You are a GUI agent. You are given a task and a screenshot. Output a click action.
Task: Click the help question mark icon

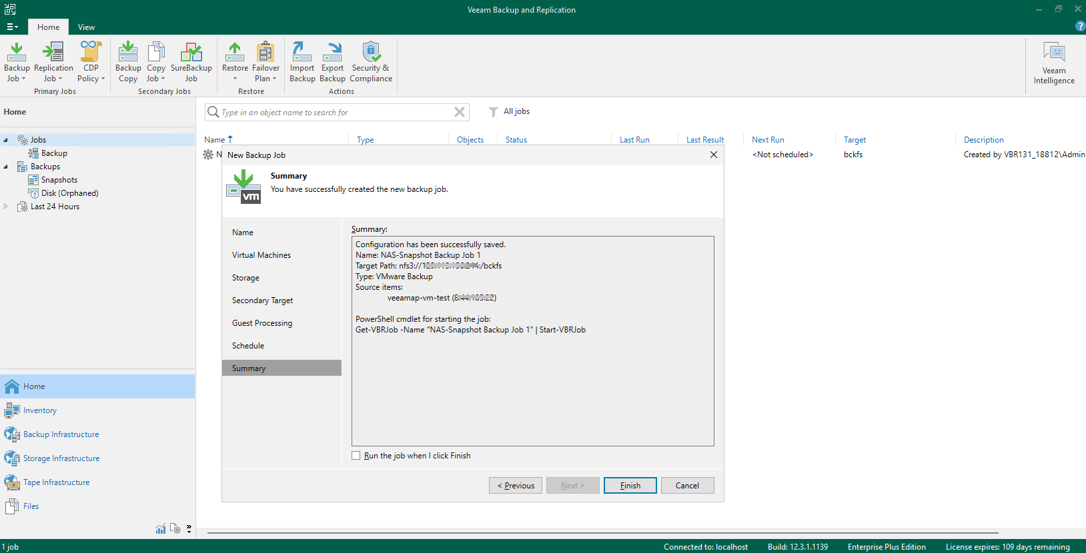click(x=1080, y=26)
